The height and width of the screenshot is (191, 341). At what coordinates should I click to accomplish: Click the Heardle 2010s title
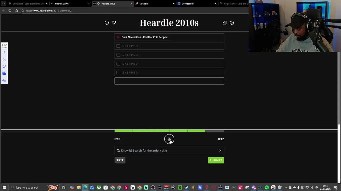pos(169,23)
